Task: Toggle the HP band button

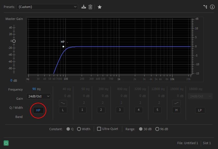Action: 38,110
